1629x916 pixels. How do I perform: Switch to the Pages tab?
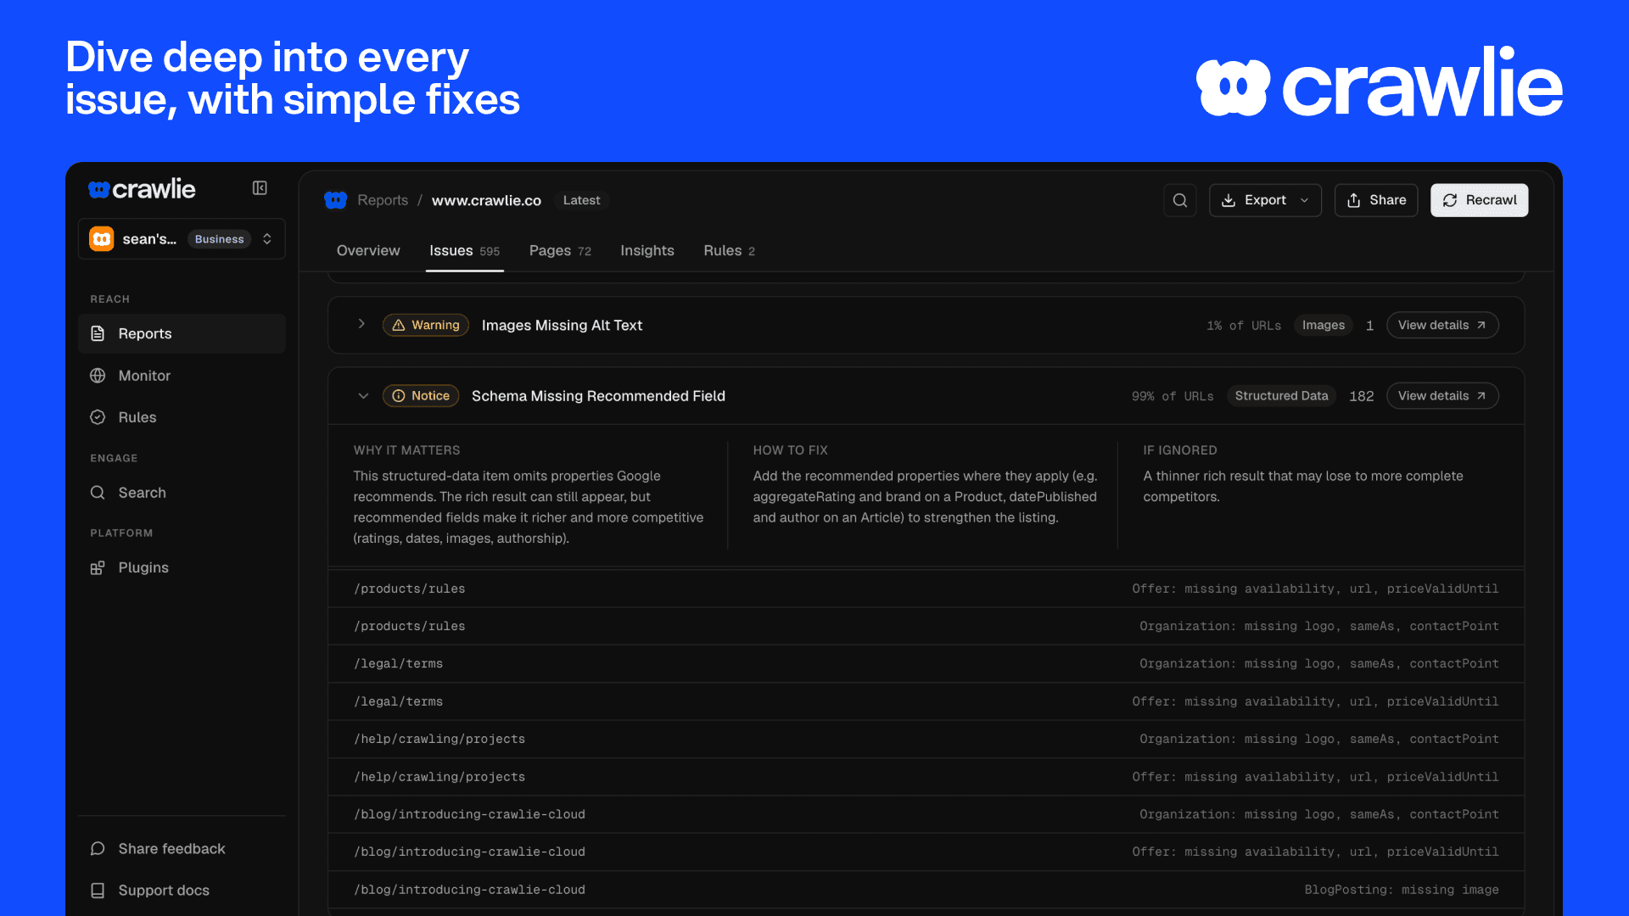point(560,251)
